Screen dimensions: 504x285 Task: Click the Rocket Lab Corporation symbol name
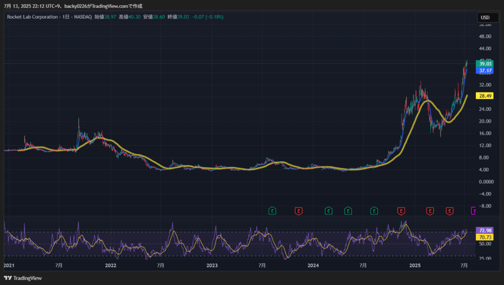tap(32, 17)
